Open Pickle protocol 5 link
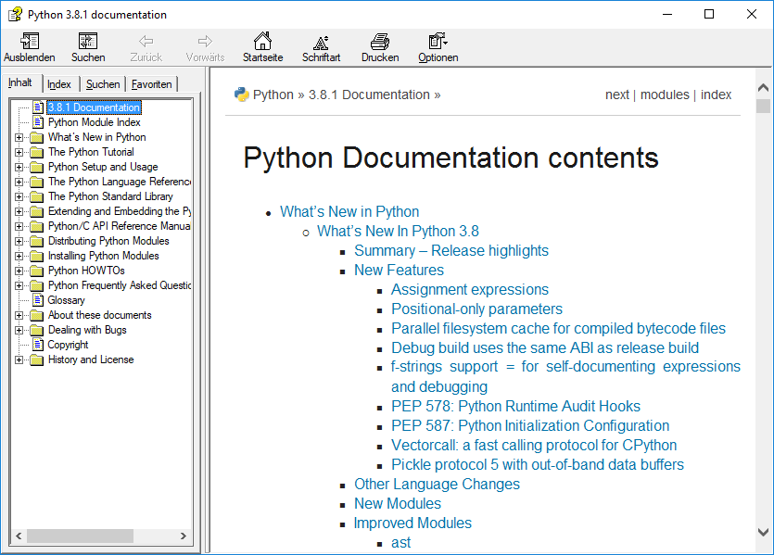 pyautogui.click(x=538, y=465)
